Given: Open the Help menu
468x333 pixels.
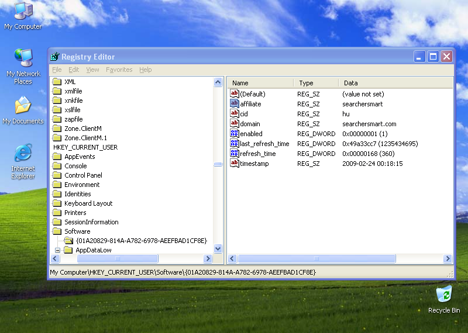Looking at the screenshot, I should (145, 70).
